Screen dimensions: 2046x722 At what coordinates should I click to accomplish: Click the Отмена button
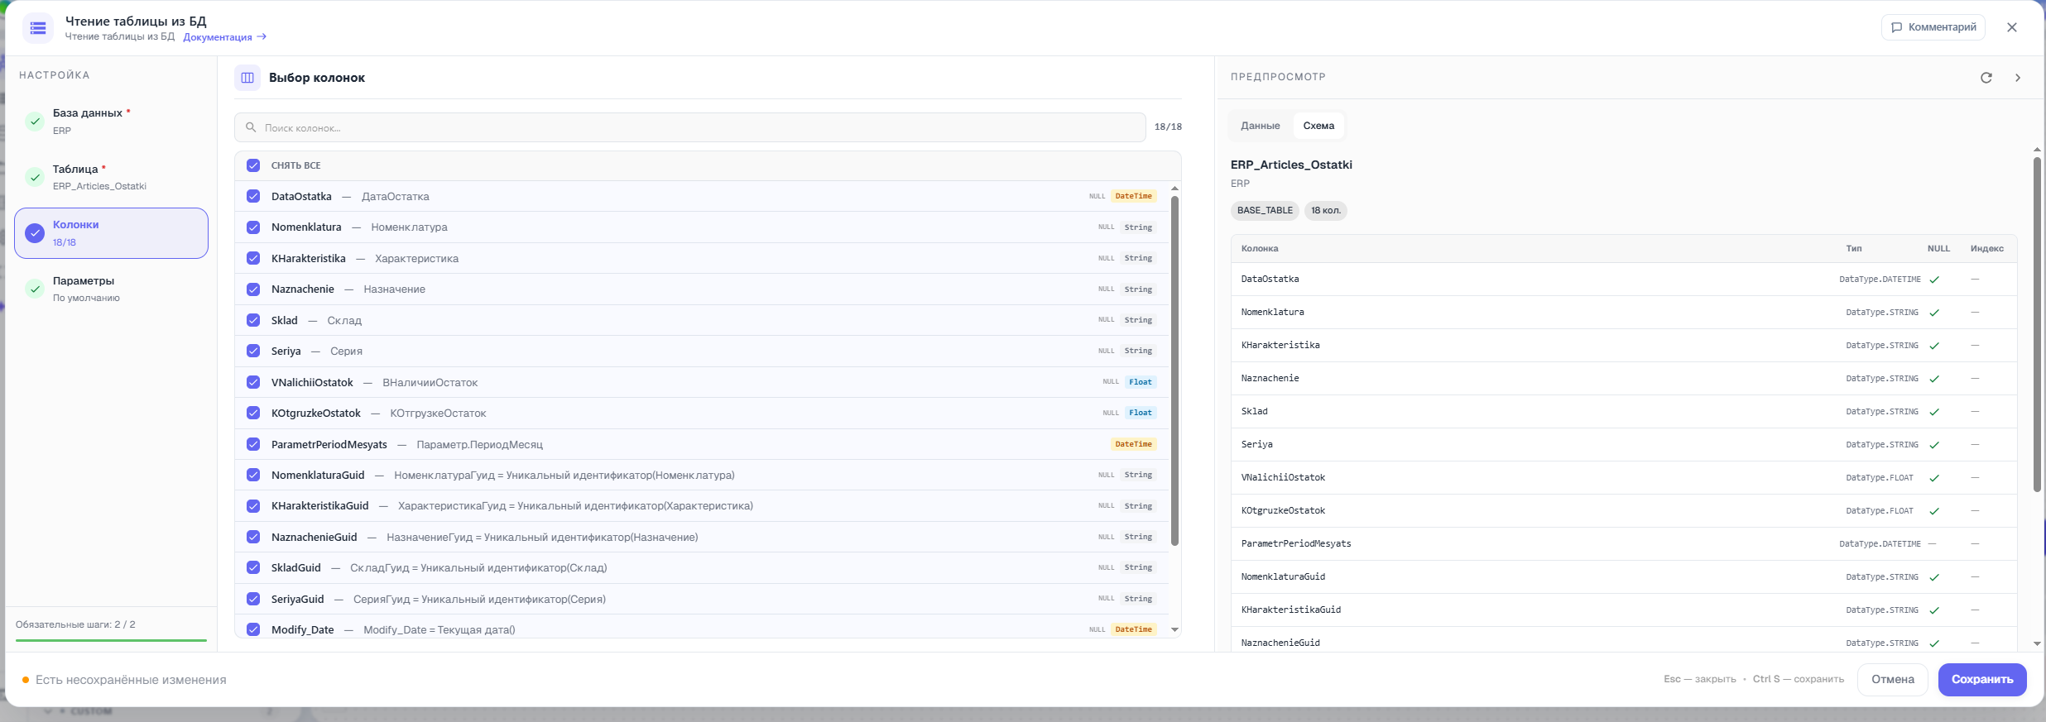(x=1893, y=680)
